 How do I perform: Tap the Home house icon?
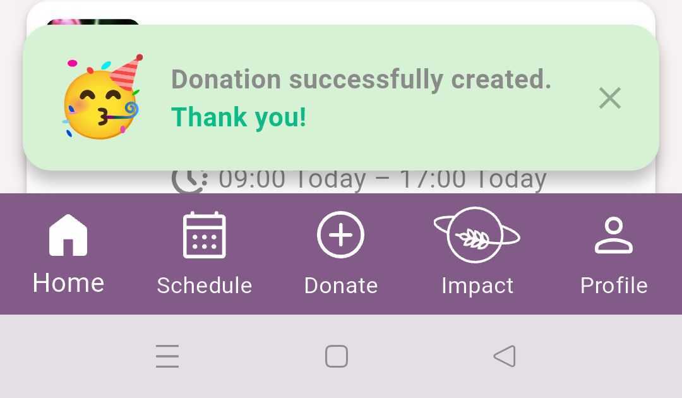point(68,235)
